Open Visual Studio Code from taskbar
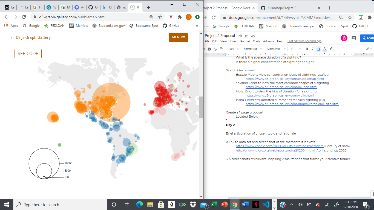374x210 pixels. click(x=266, y=205)
